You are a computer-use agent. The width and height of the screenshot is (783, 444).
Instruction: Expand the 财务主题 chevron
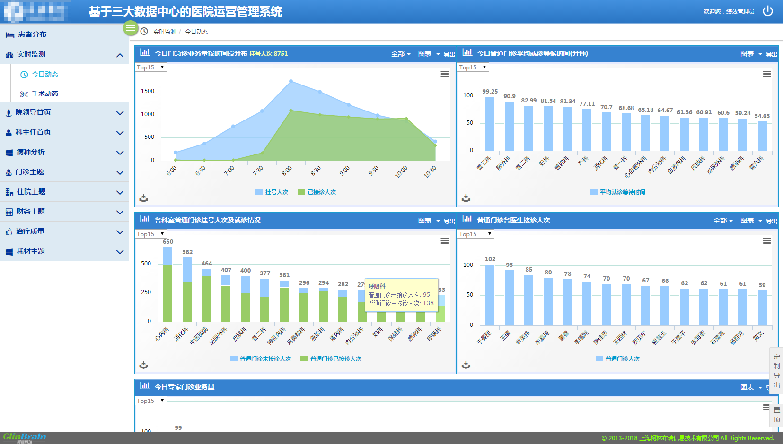click(120, 212)
